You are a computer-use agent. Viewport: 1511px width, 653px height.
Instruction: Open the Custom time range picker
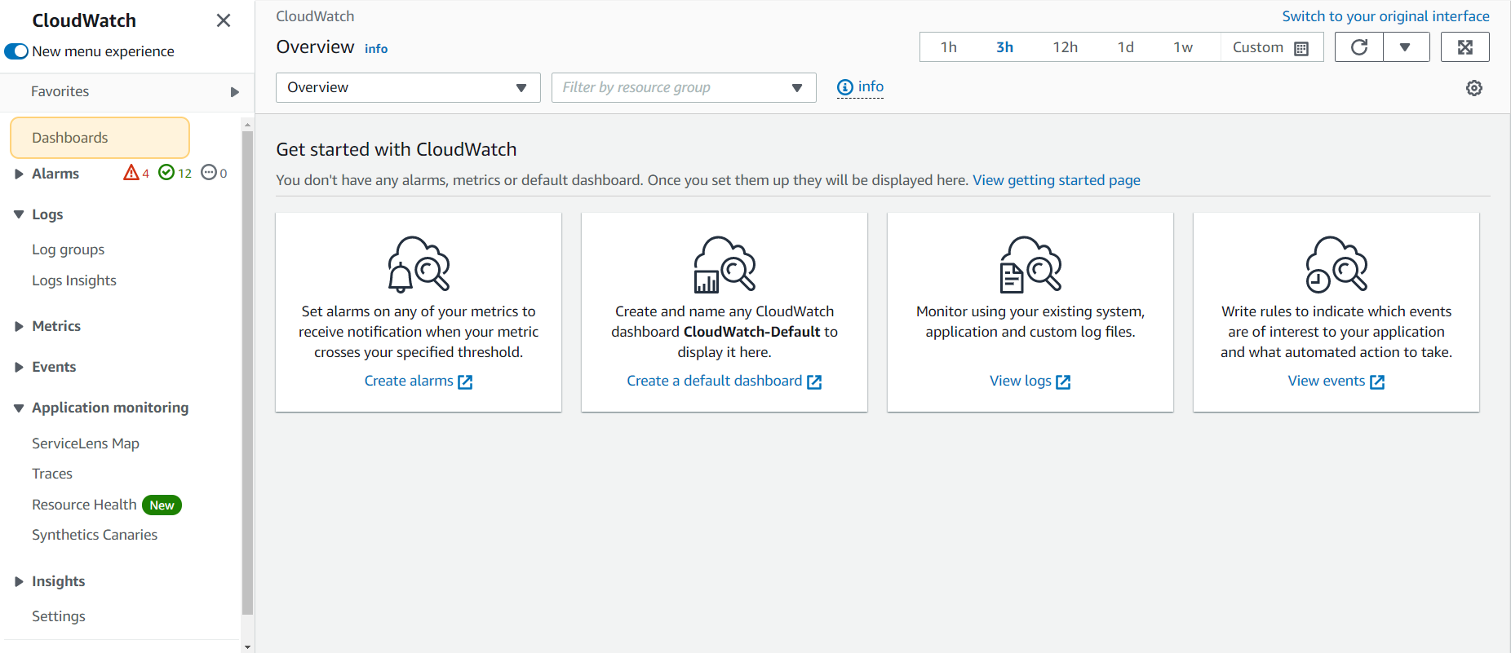[x=1271, y=47]
